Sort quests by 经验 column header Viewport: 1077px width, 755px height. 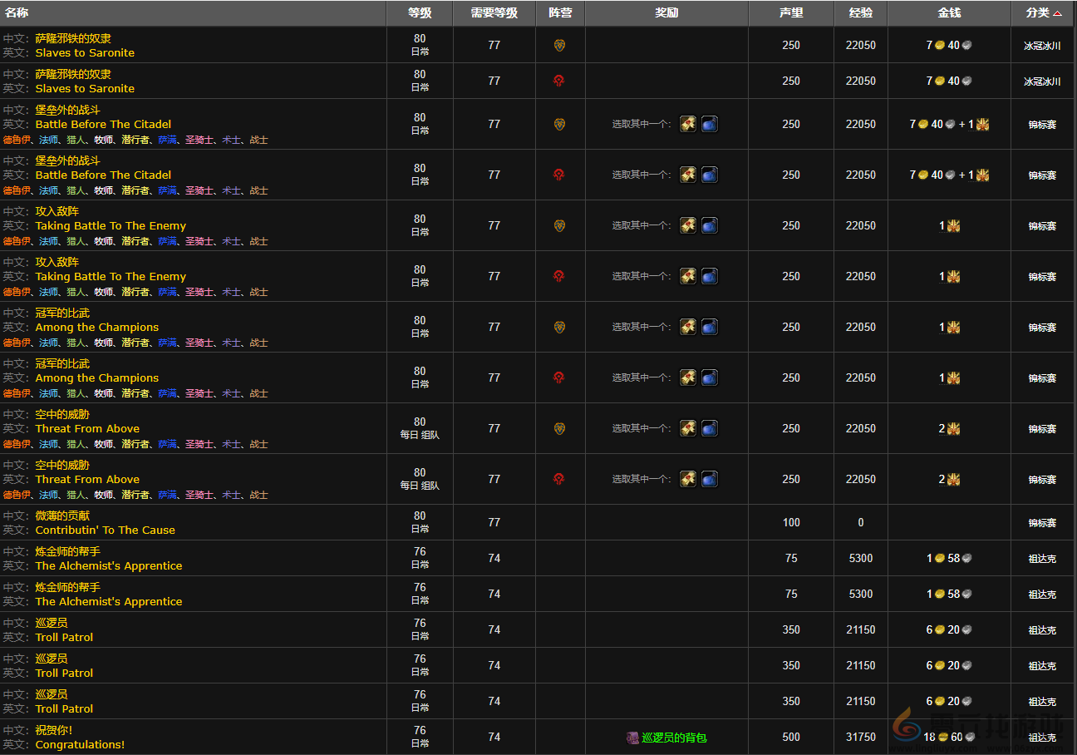coord(860,13)
